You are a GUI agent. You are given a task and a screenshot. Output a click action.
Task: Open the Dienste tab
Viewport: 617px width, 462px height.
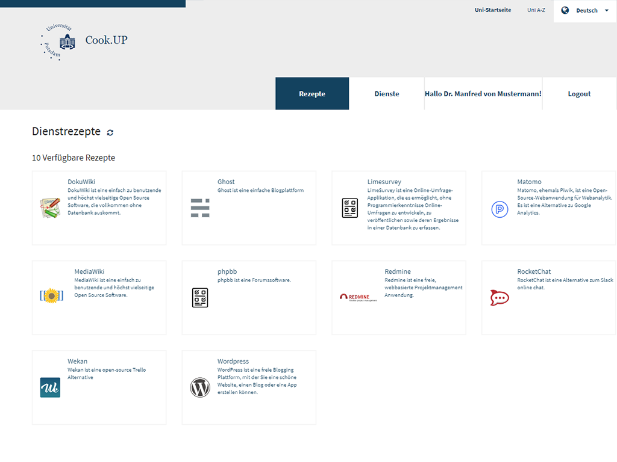[387, 94]
